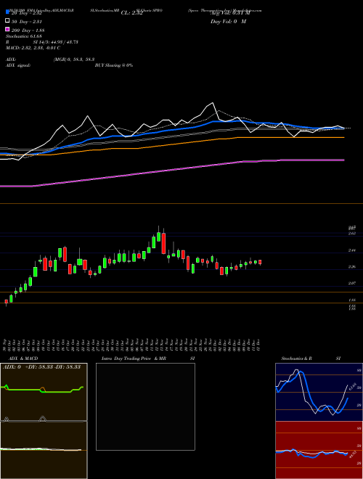363x479 pixels.
Task: Click the 2.62 price axis label
Action: coord(351,233)
